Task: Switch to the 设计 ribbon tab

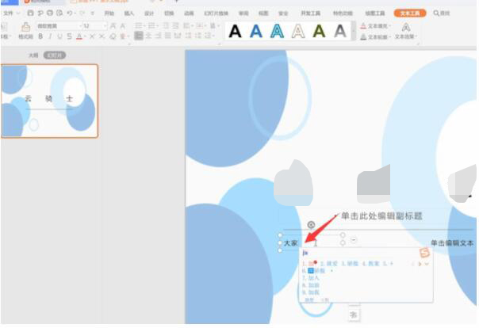Action: click(149, 13)
